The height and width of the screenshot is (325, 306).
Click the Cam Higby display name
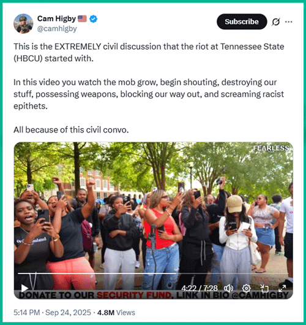56,18
